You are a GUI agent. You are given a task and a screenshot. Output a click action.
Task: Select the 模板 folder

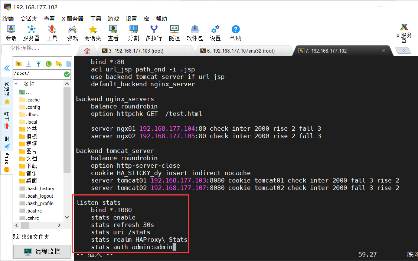(28, 137)
